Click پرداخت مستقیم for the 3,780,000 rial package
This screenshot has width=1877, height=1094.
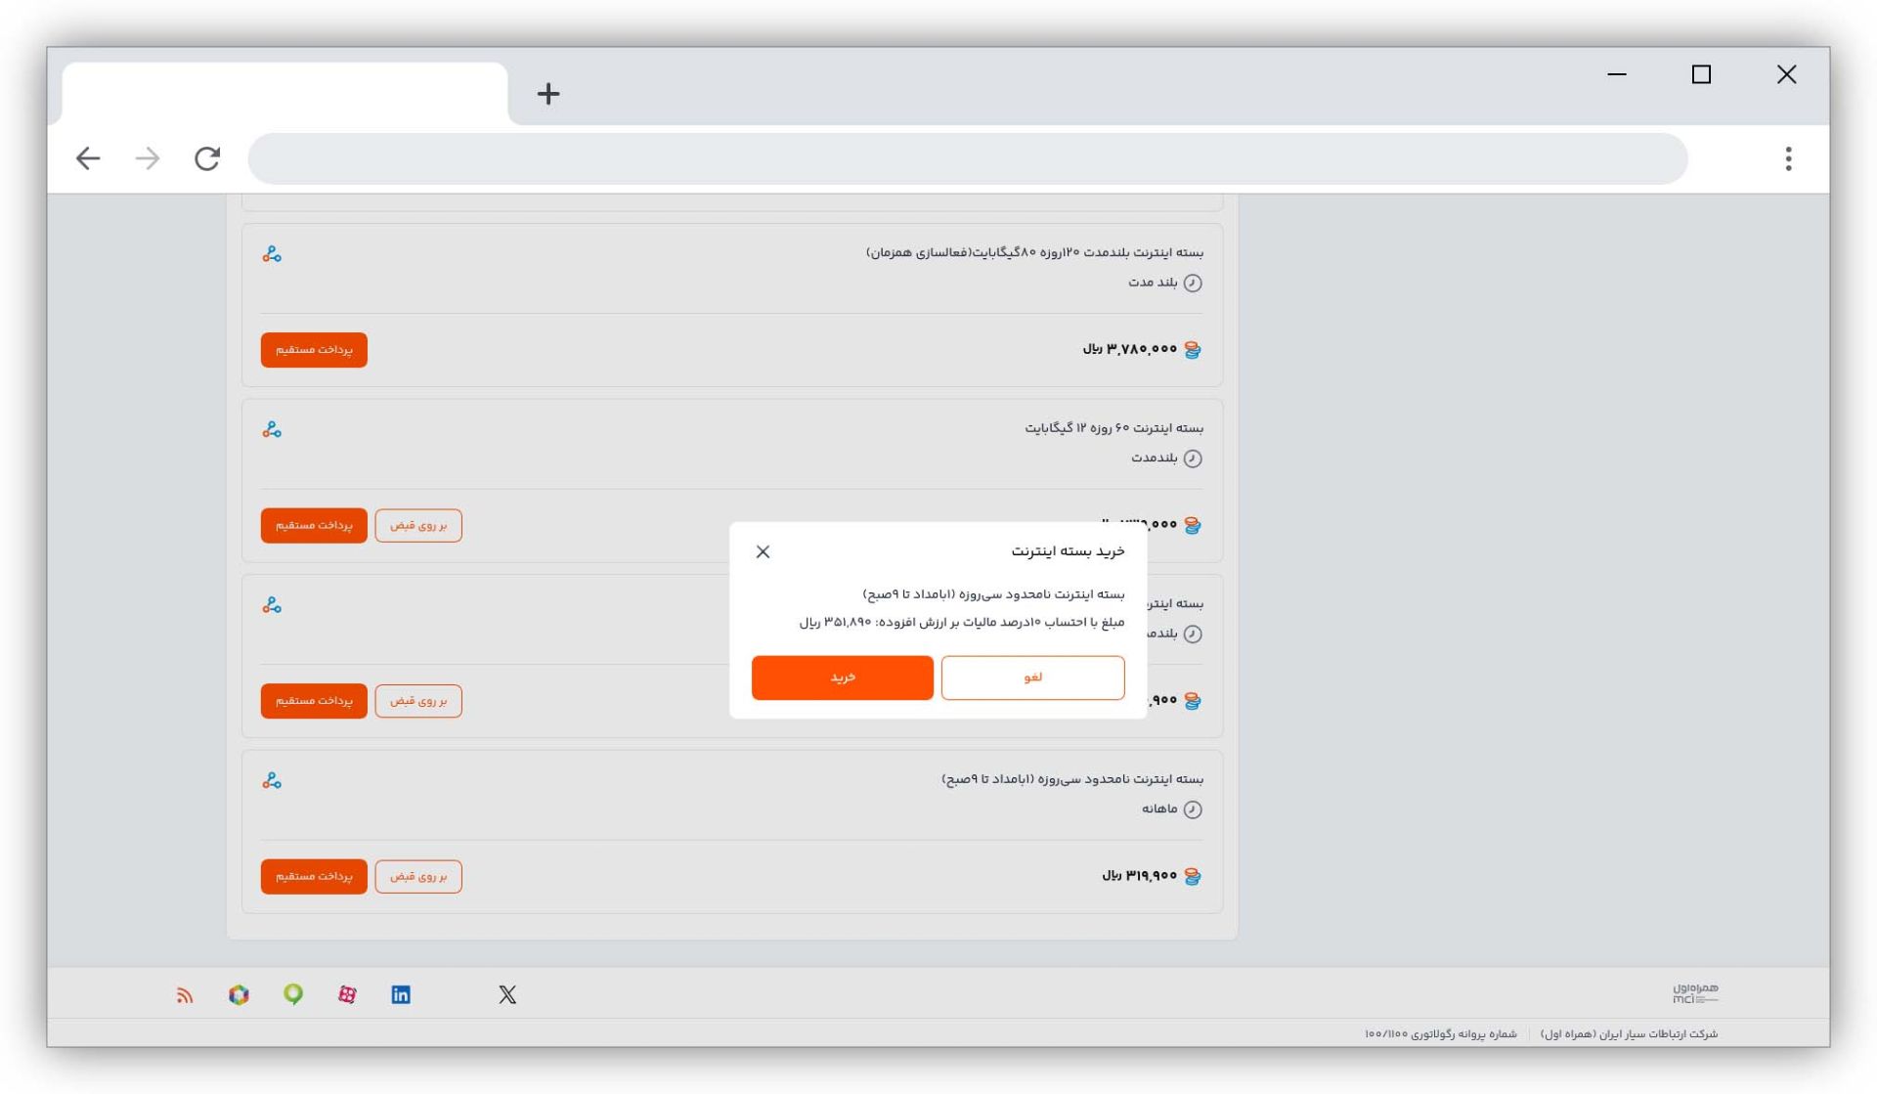pyautogui.click(x=314, y=350)
